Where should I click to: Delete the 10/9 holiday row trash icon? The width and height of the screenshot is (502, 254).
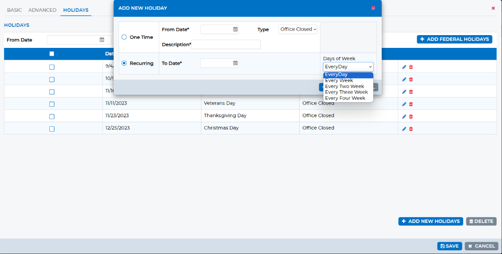click(411, 79)
